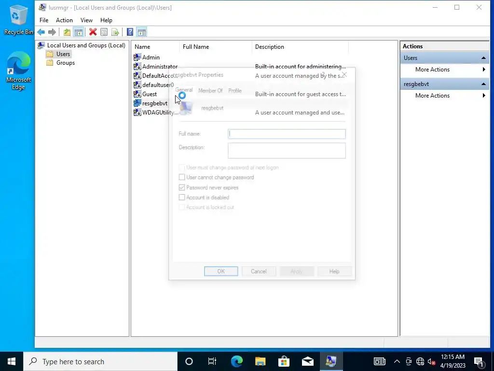This screenshot has width=494, height=371.
Task: Select the Guest user icon
Action: [x=137, y=94]
